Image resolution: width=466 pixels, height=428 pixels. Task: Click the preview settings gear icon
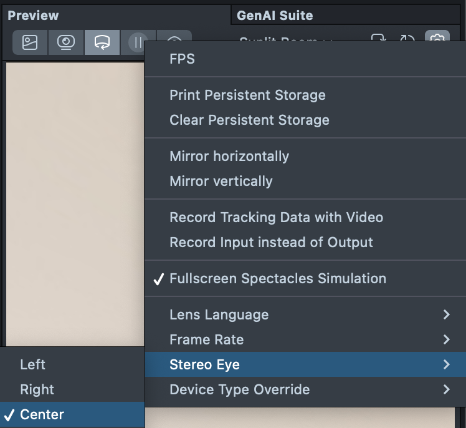[437, 40]
